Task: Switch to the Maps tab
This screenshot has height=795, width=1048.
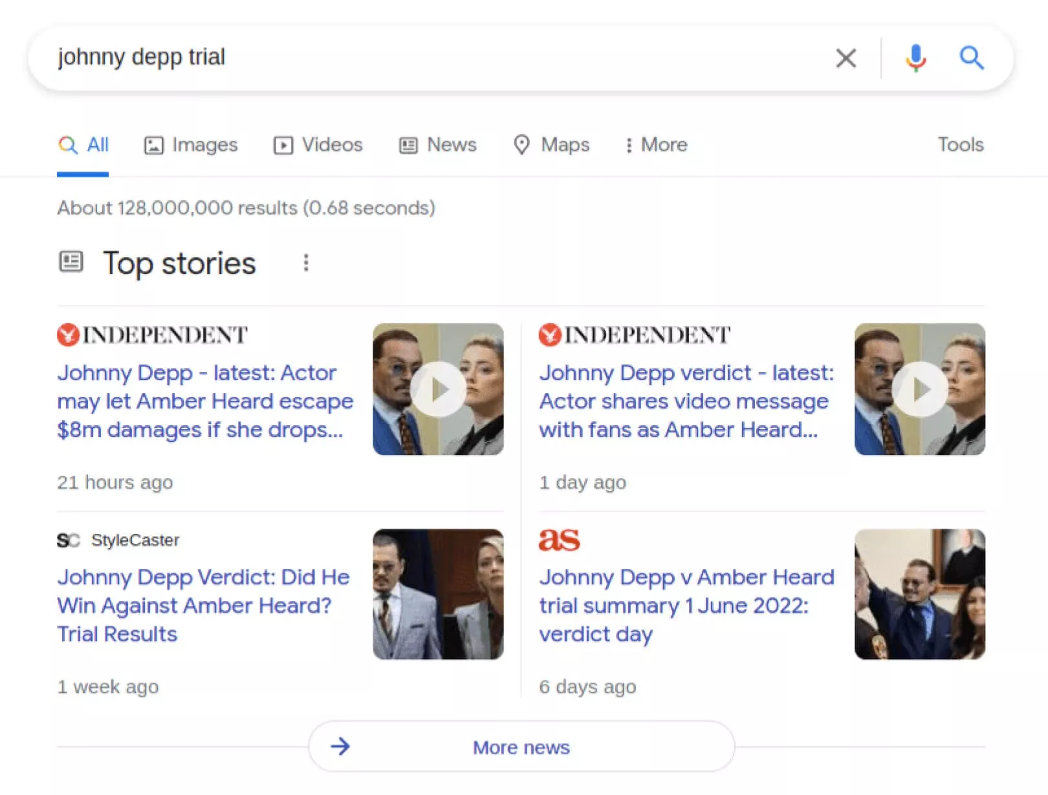Action: [x=551, y=145]
